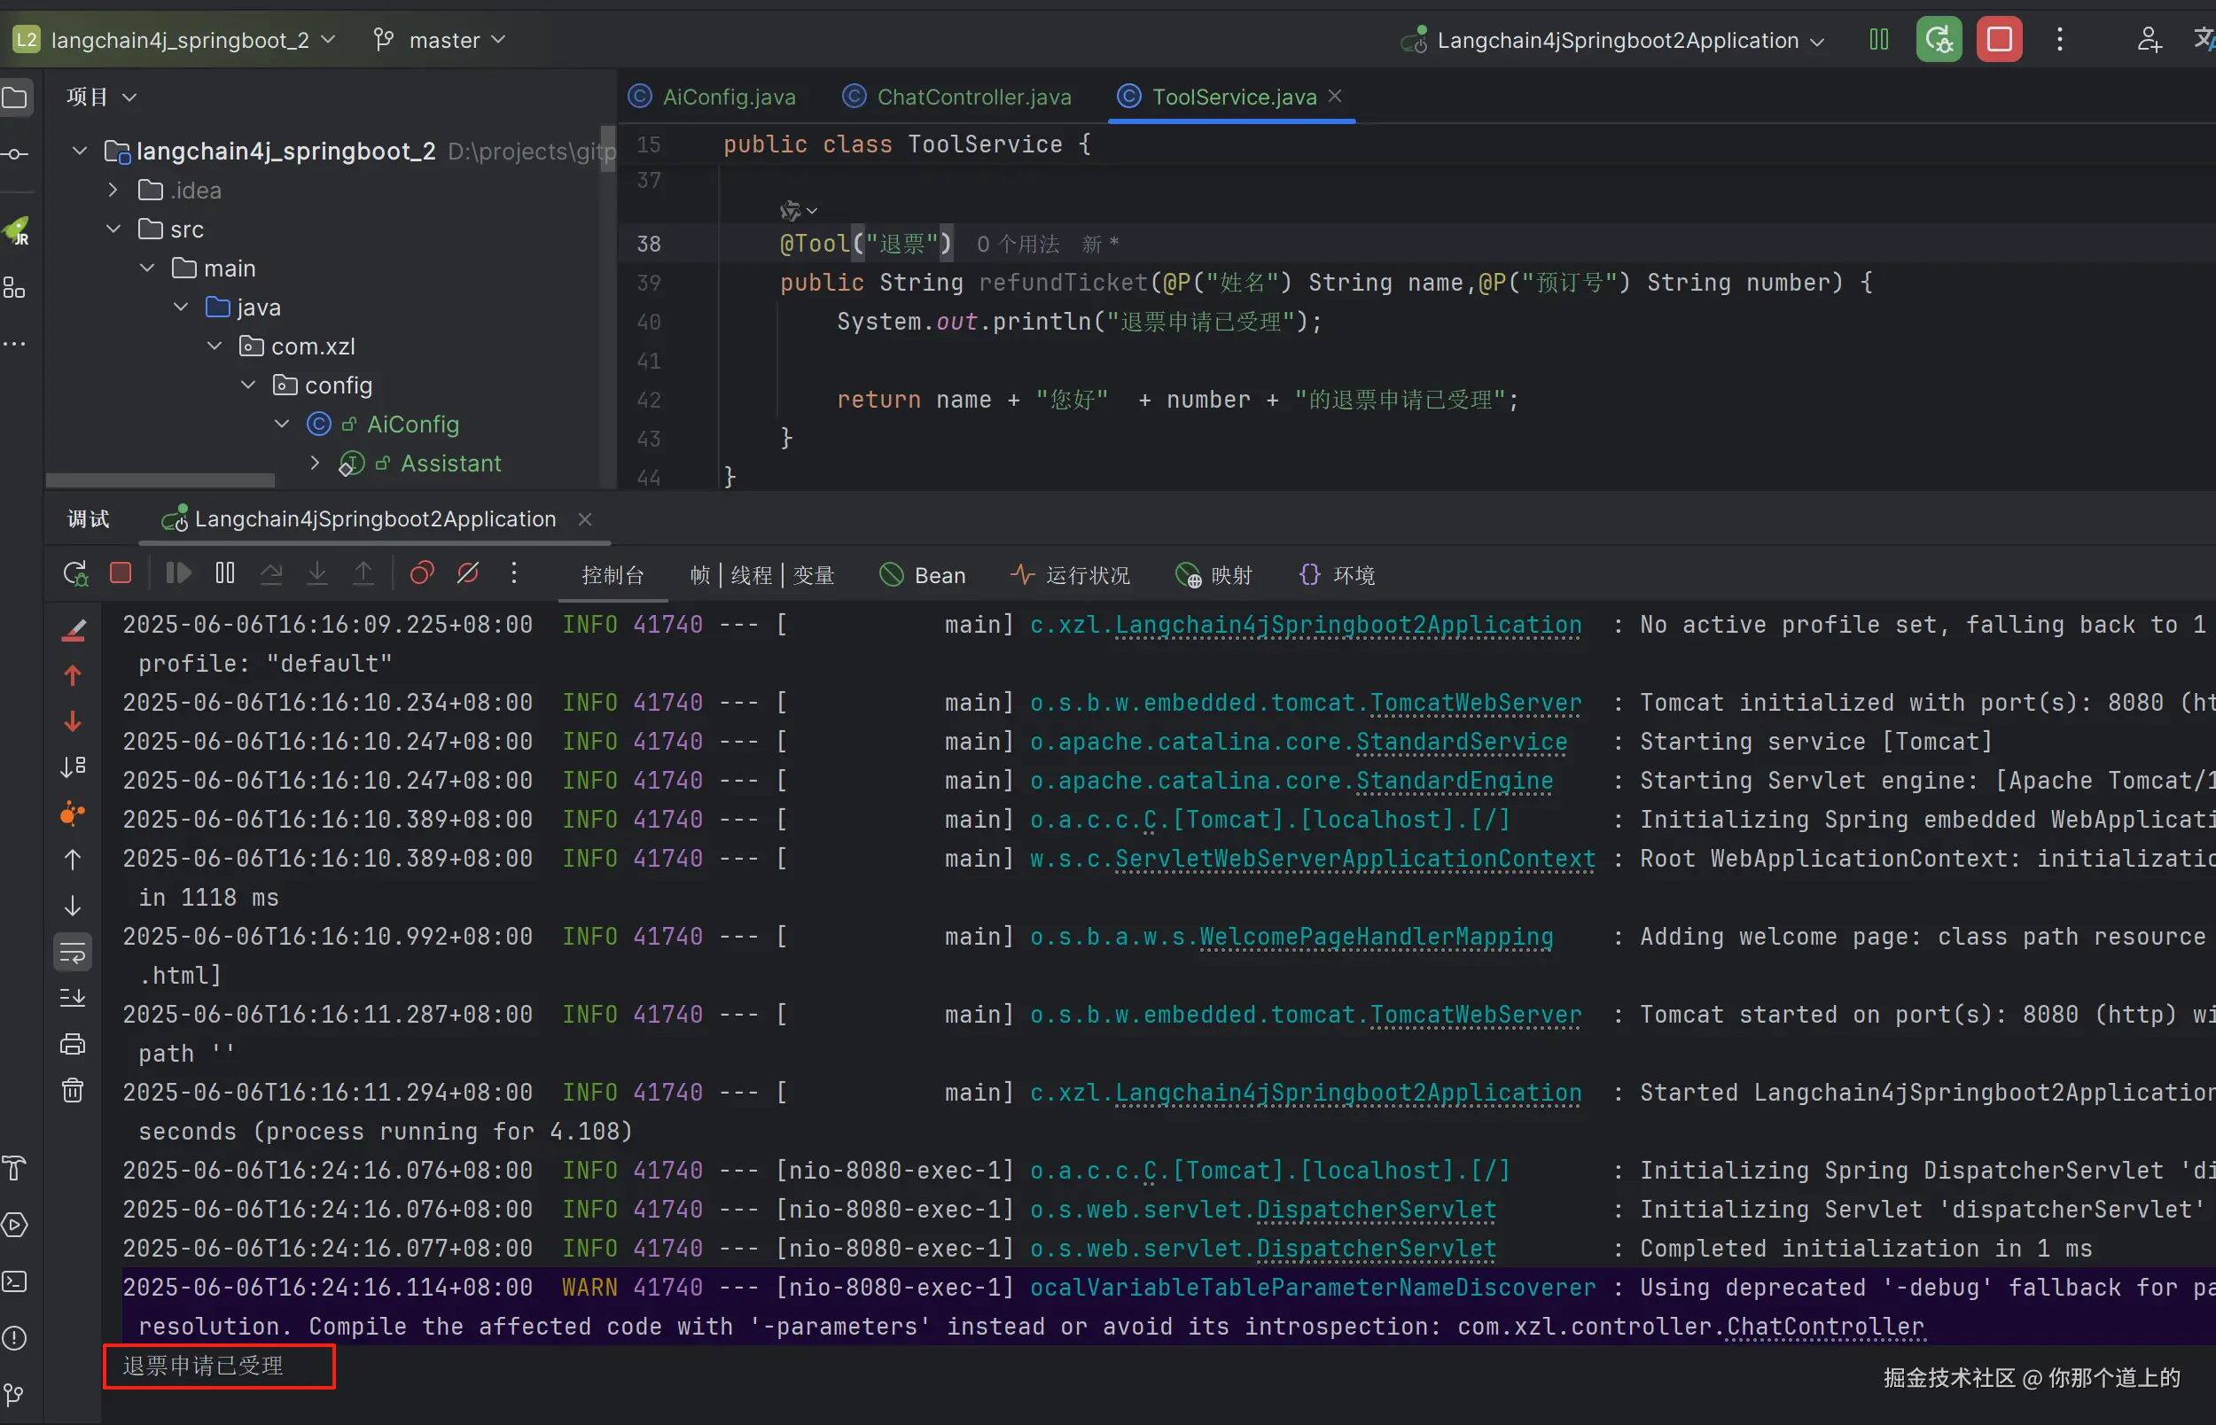This screenshot has width=2216, height=1425.
Task: Click the Print icon in console sidebar
Action: point(72,1045)
